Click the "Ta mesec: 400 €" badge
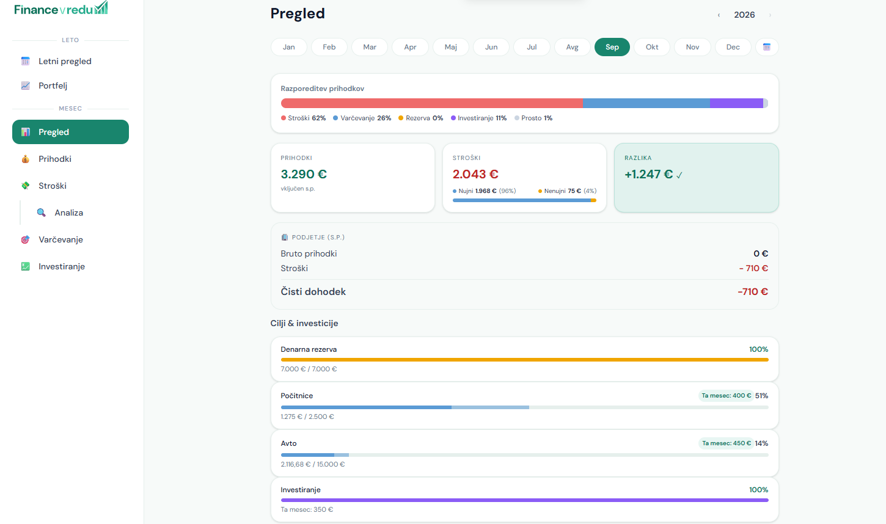The image size is (886, 524). point(727,396)
